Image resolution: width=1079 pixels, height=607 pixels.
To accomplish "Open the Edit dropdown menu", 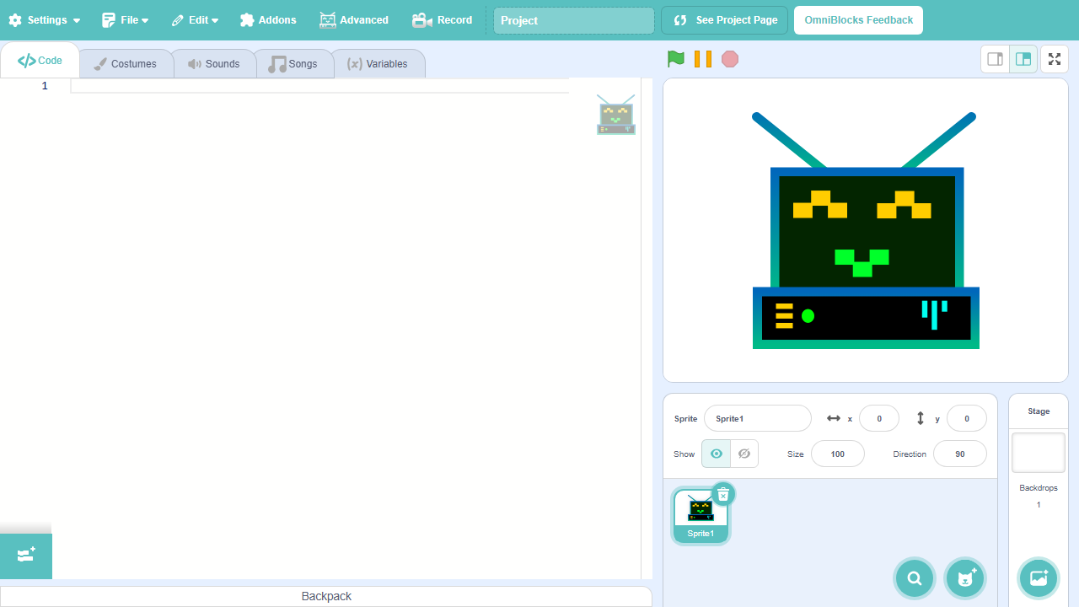I will coord(195,20).
